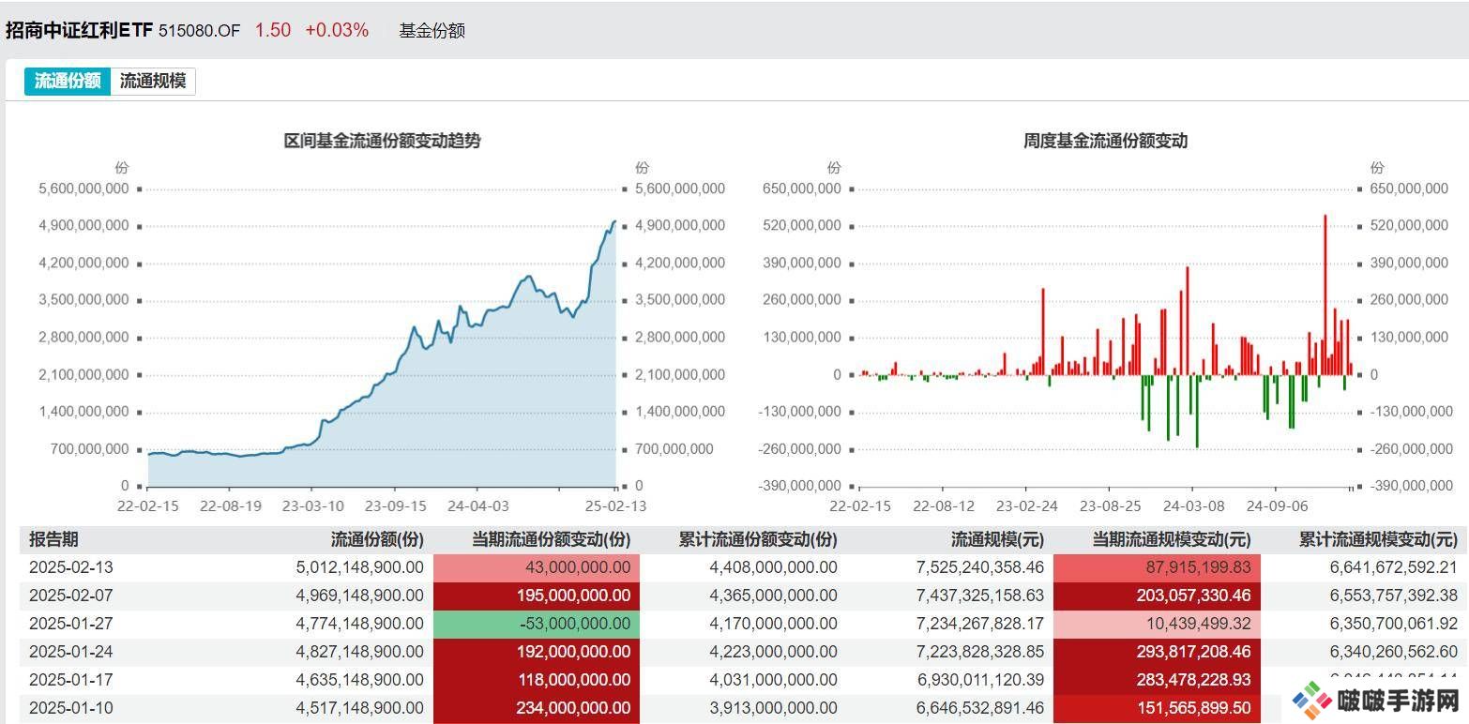The width and height of the screenshot is (1469, 724).
Task: Click the cell 4,827,148,900.00
Action: tap(359, 652)
